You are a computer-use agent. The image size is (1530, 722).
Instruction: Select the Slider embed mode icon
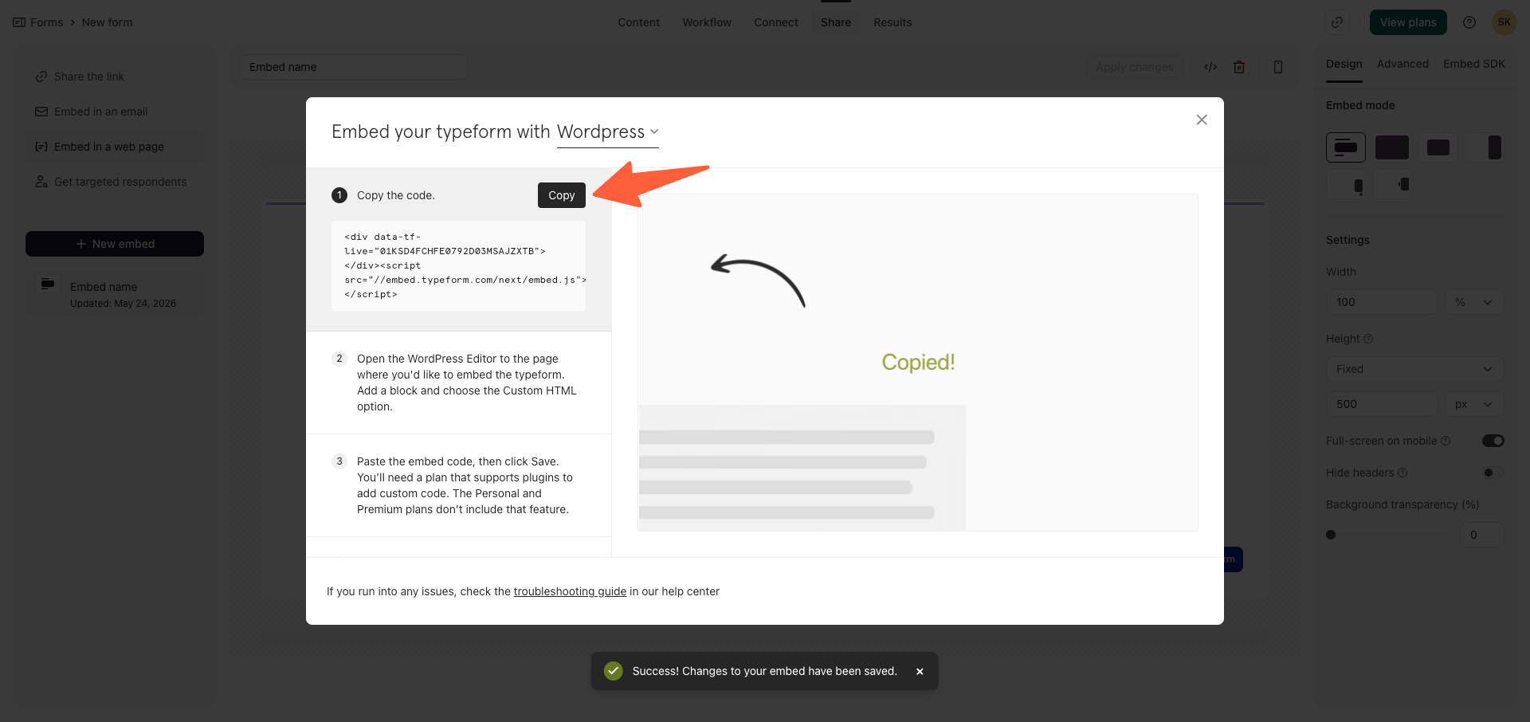click(1485, 147)
